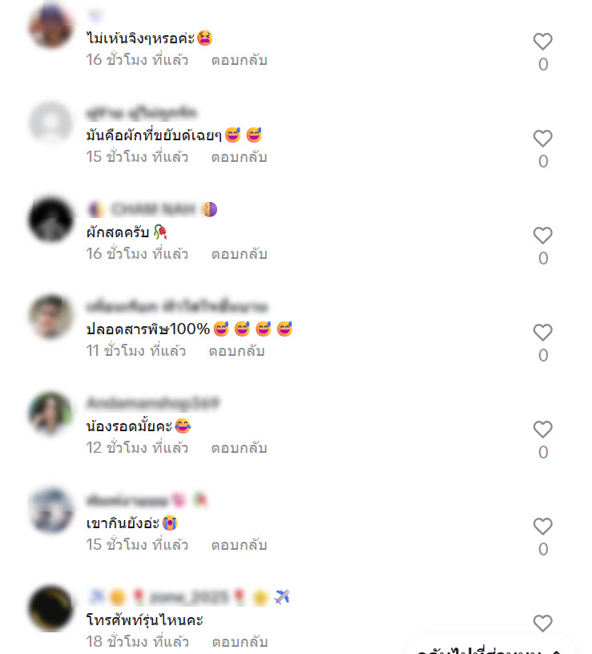Viewport: 592px width, 654px height.
Task: Open avatar beside 'โทรศัพท์รุ่นไหนคะ' comment
Action: 50,608
